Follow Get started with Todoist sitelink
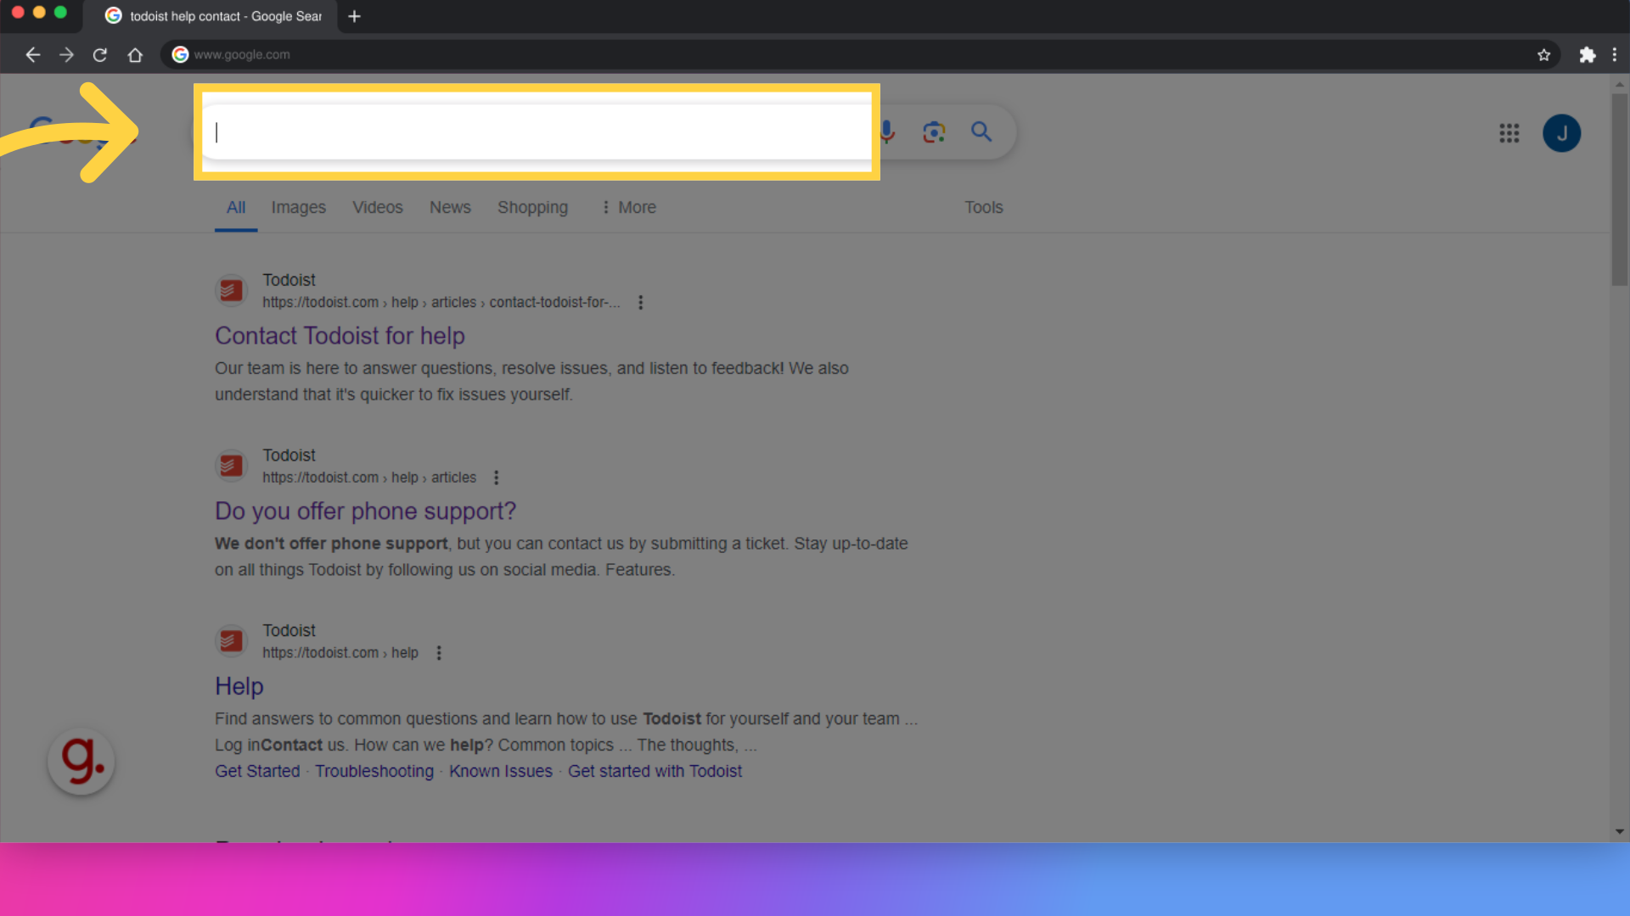1630x916 pixels. (655, 771)
